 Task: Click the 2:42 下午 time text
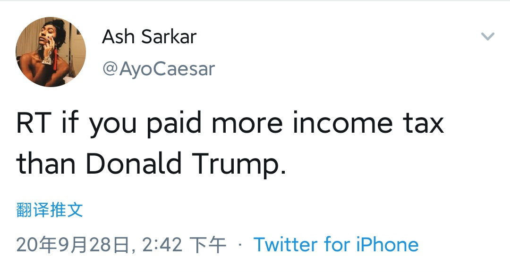184,245
